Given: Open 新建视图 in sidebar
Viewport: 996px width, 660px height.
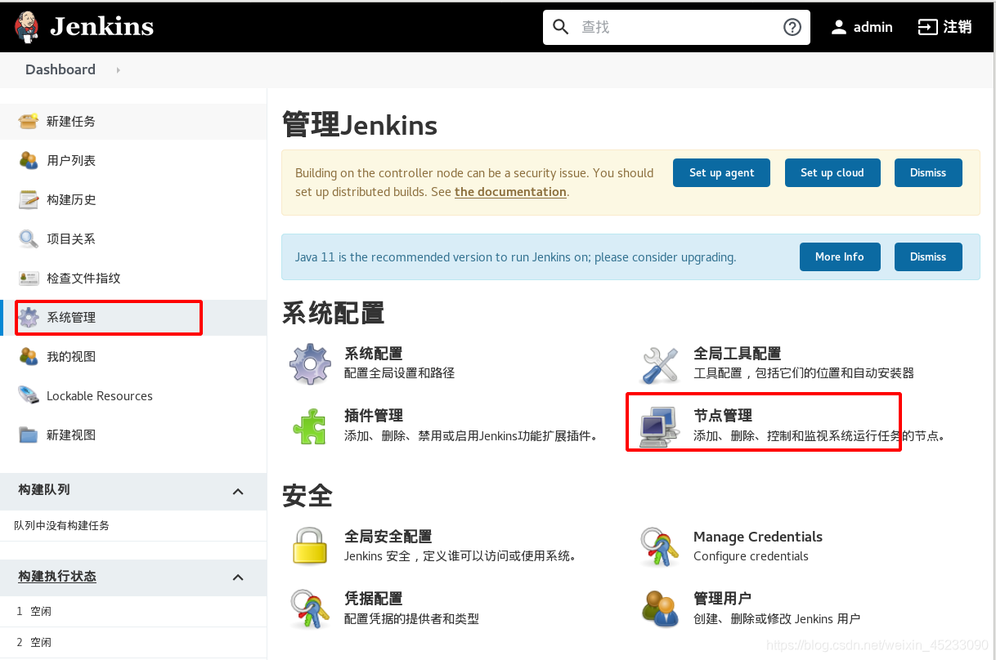Looking at the screenshot, I should [x=71, y=435].
